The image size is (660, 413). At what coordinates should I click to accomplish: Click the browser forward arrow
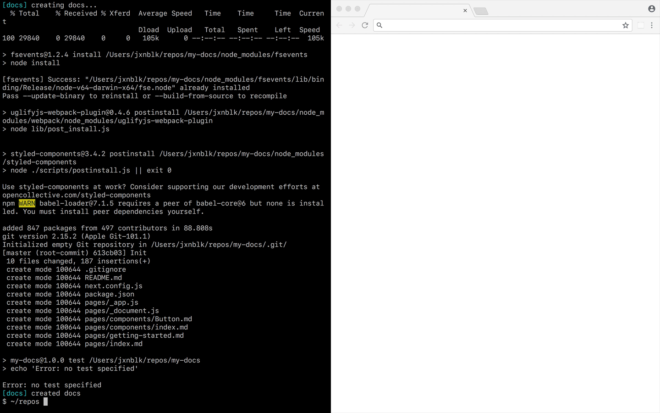pyautogui.click(x=352, y=25)
